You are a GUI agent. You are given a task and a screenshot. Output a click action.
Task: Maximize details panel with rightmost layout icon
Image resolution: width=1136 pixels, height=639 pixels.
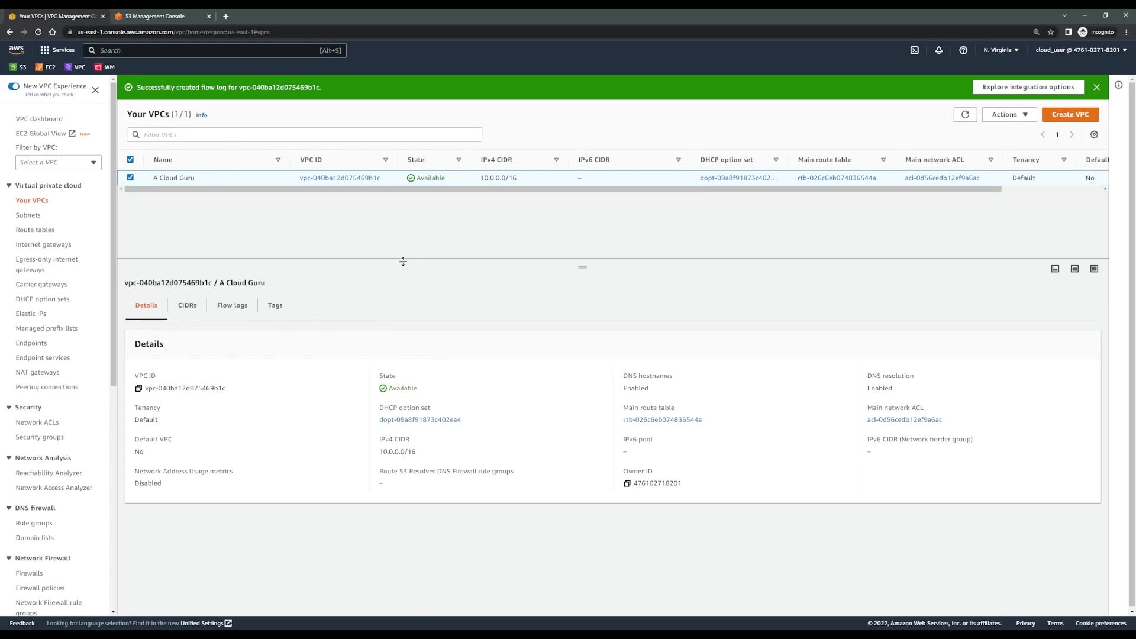[1094, 269]
